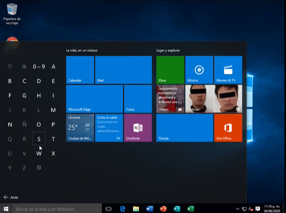
Task: Select the recent clock index icon
Action: [x=10, y=66]
